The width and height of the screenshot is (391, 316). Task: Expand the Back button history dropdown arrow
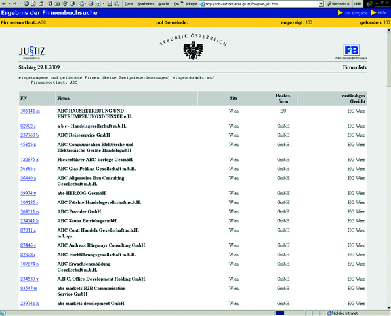point(9,3)
